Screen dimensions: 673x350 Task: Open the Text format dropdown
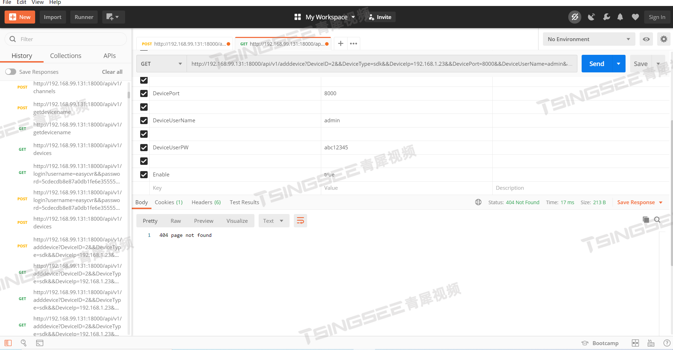274,221
